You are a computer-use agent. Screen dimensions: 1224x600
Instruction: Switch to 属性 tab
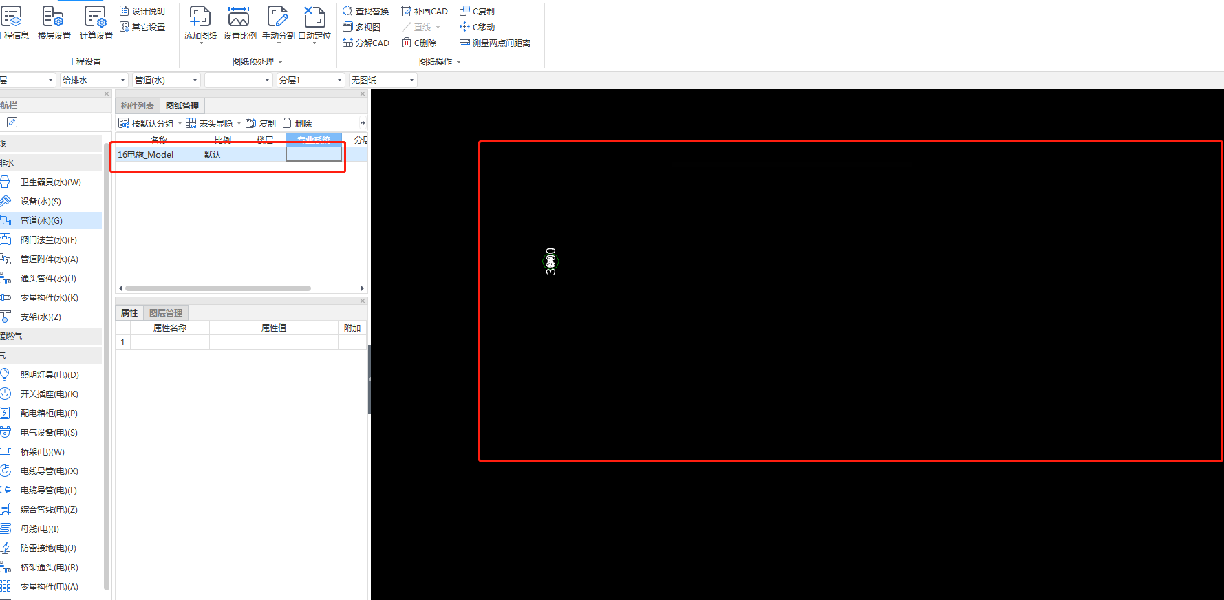click(129, 313)
